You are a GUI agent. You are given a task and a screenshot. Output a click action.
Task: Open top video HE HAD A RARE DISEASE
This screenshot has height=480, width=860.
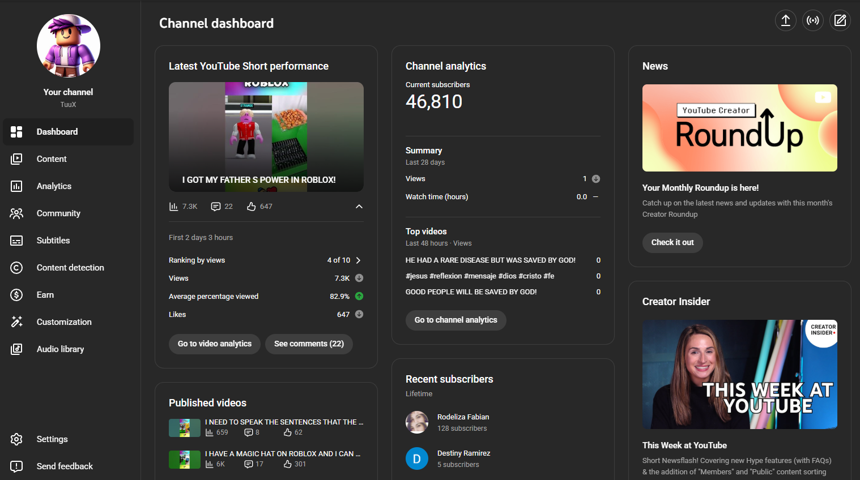click(491, 260)
